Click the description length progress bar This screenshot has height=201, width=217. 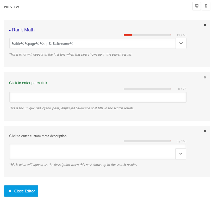pos(147,141)
